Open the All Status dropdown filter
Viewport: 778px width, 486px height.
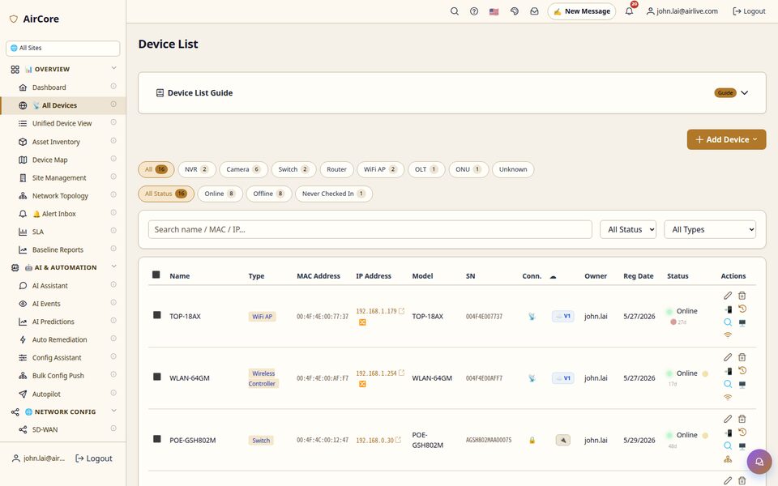628,229
